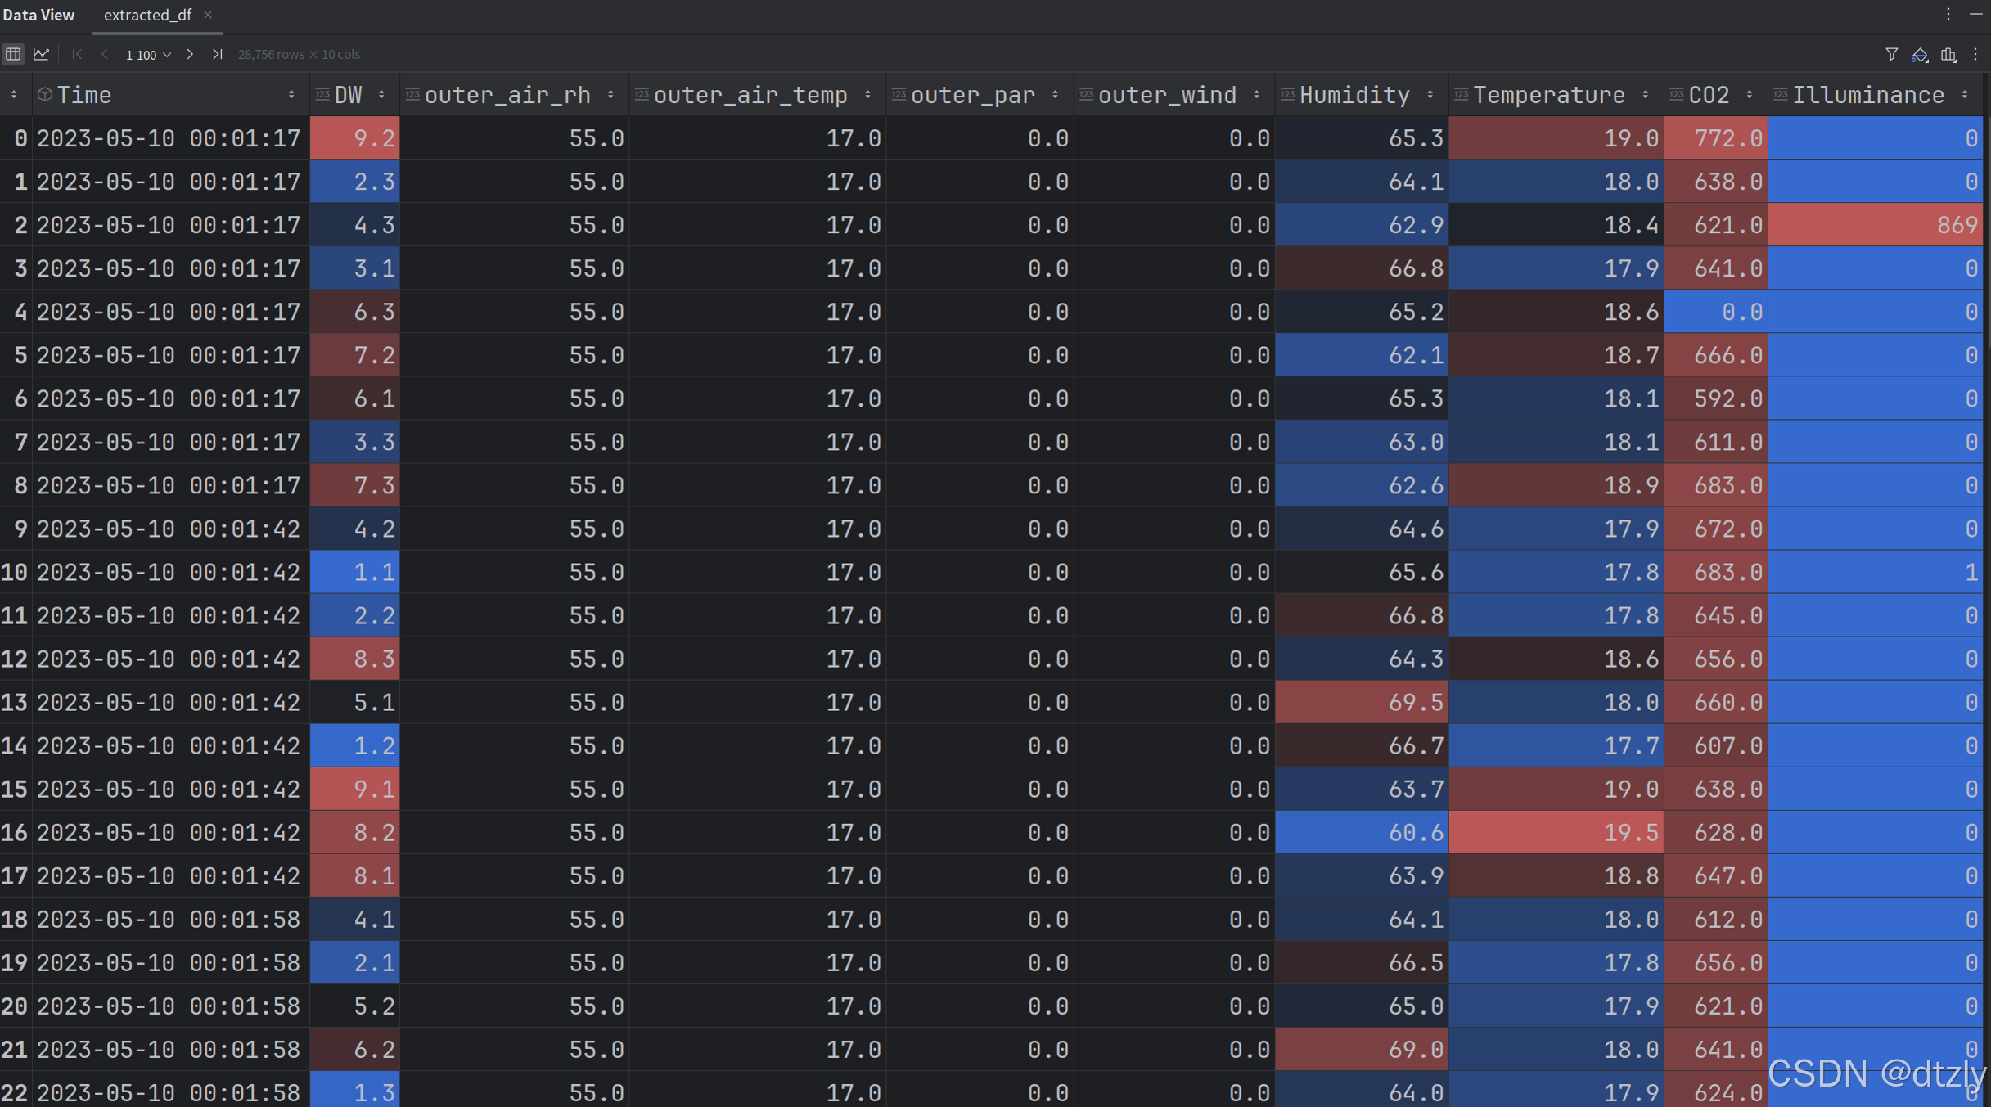This screenshot has width=1991, height=1107.
Task: Open the column statistics icon
Action: point(1948,55)
